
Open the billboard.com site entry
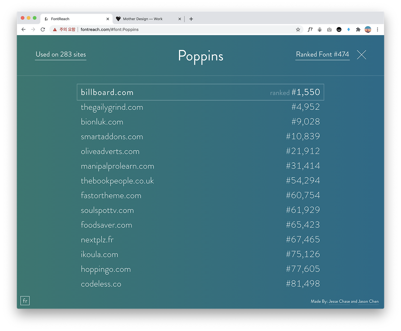[x=200, y=92]
